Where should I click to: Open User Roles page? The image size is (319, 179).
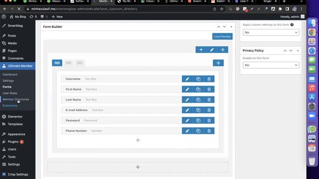(10, 93)
